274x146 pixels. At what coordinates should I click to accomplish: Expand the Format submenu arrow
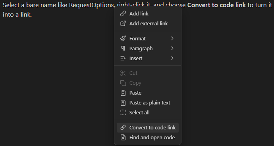[x=172, y=38]
